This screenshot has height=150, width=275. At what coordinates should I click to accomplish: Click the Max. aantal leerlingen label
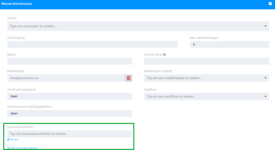click(x=204, y=38)
